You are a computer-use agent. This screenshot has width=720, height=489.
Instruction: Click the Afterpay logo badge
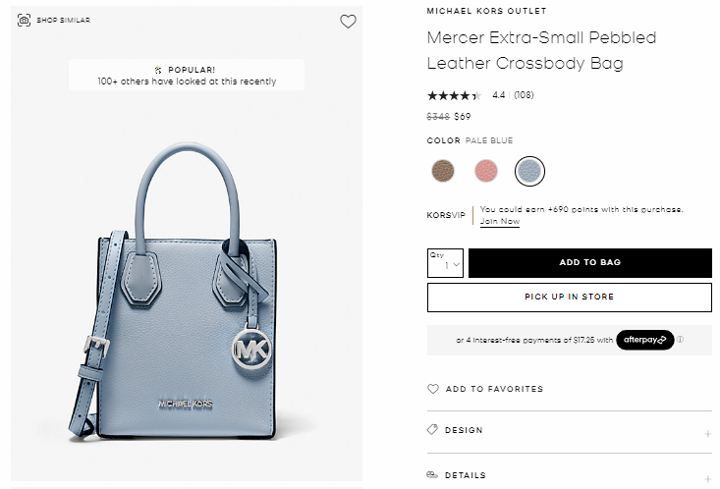click(644, 341)
